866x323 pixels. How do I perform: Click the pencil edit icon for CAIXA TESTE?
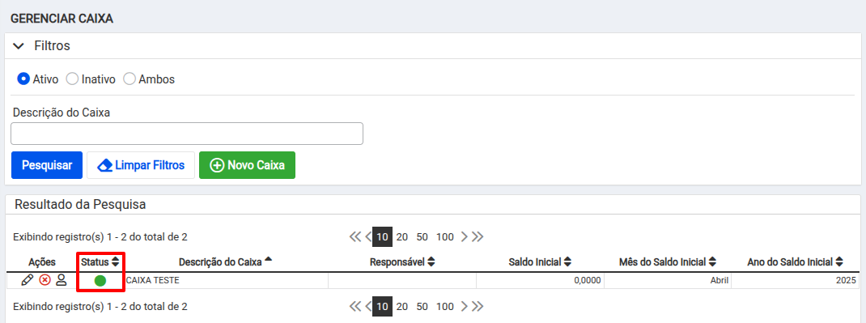click(x=27, y=280)
